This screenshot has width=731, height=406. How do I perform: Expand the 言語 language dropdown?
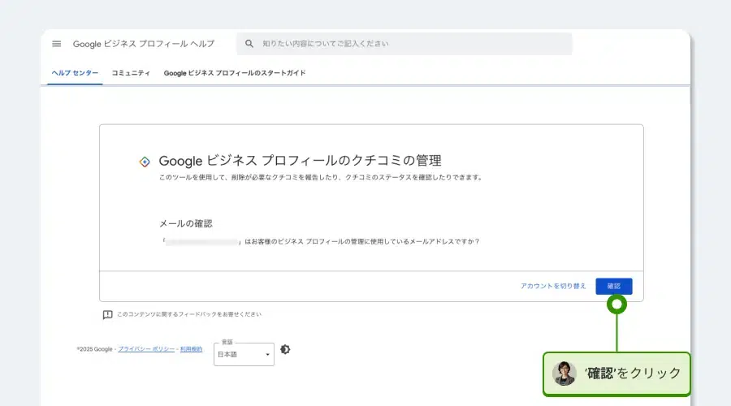coord(243,355)
